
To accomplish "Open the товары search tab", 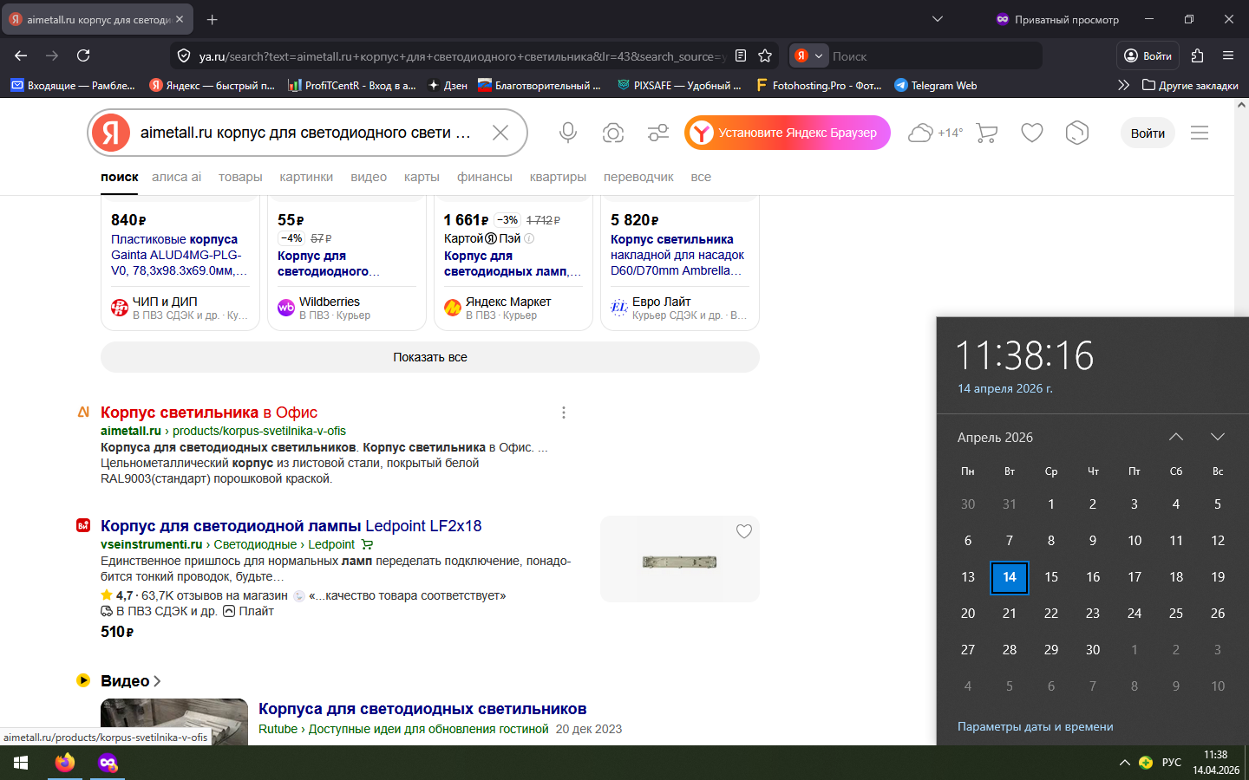I will (x=240, y=177).
